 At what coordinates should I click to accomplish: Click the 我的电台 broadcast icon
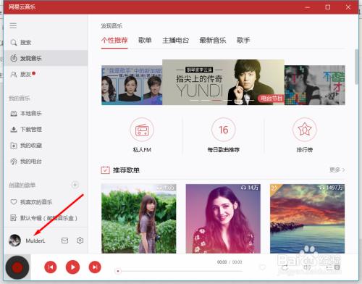(14, 162)
